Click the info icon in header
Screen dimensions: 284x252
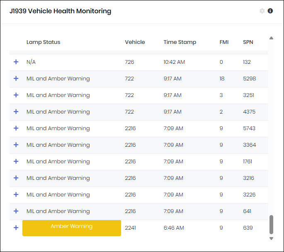coord(270,11)
